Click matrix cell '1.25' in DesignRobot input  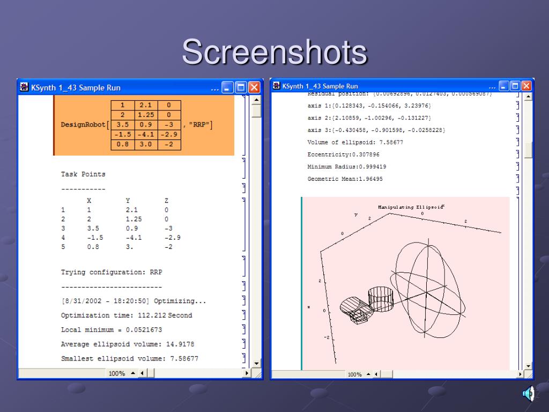click(146, 115)
